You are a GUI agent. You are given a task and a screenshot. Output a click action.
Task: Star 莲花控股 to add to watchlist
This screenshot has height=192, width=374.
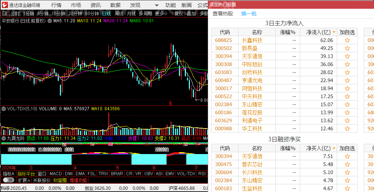click(x=347, y=112)
